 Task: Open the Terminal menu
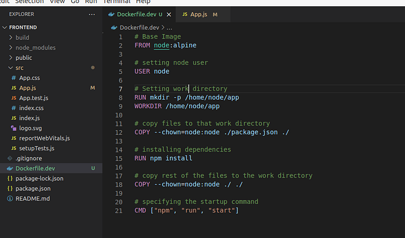pyautogui.click(x=116, y=2)
